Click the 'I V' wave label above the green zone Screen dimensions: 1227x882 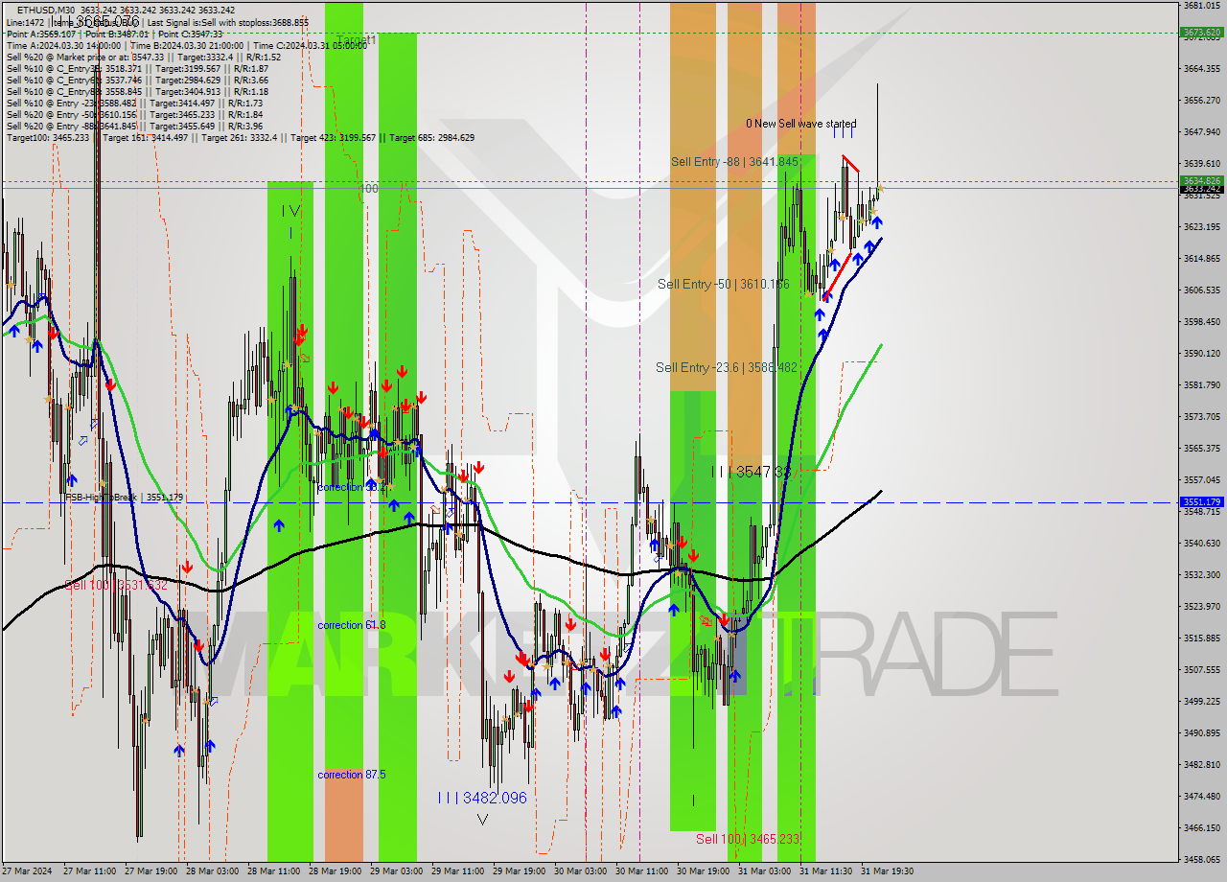tap(291, 211)
